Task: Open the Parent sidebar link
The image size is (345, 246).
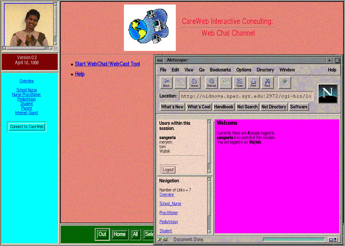Action: click(27, 108)
